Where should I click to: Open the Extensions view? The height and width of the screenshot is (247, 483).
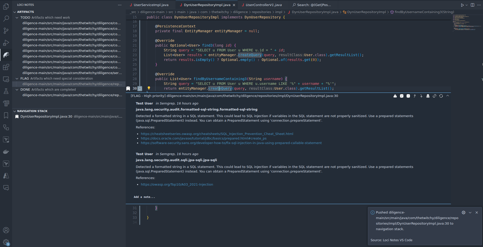(6, 67)
